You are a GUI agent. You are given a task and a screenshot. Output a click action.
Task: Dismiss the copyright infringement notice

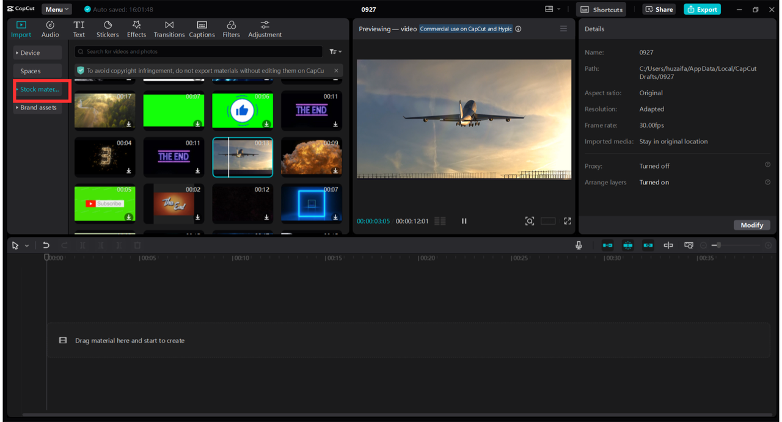(336, 71)
